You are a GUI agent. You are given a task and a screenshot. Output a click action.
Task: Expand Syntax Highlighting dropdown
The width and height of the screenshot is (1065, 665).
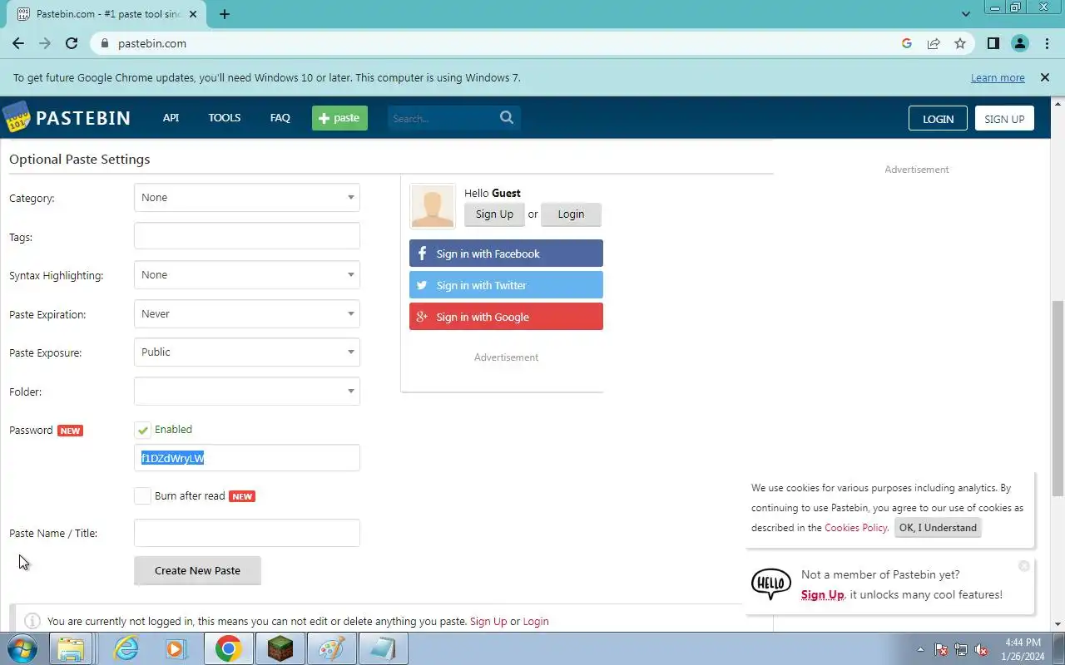(247, 275)
